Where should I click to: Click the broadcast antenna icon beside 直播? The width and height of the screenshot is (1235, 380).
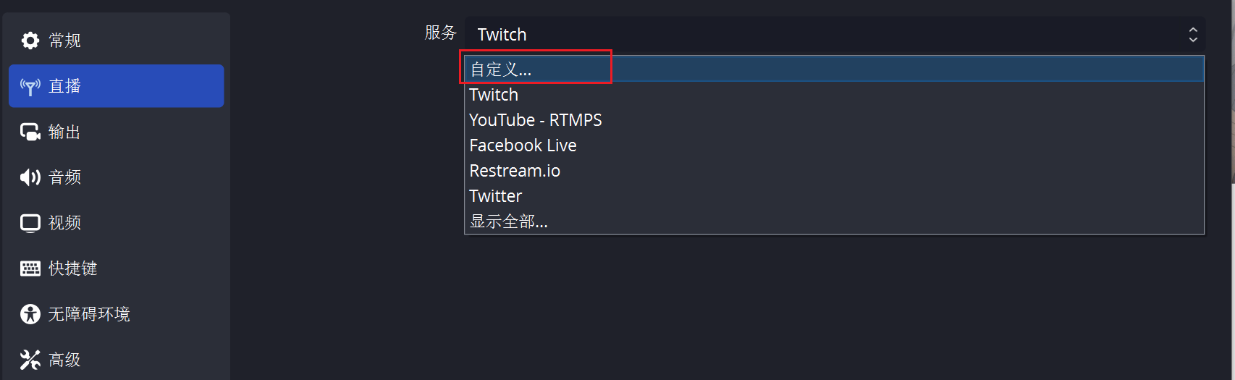(x=30, y=87)
